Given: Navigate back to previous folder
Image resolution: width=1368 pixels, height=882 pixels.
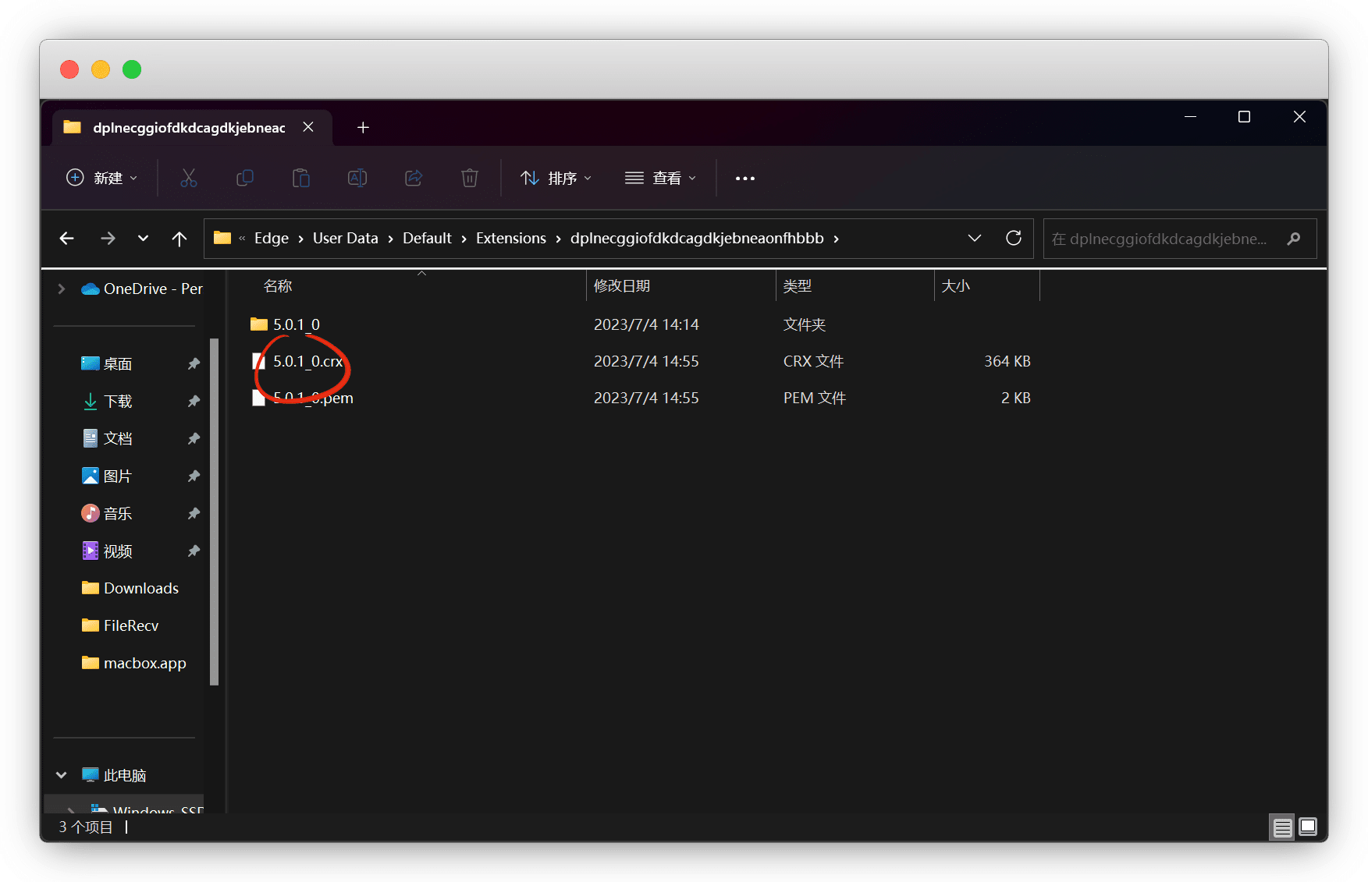Looking at the screenshot, I should [67, 239].
